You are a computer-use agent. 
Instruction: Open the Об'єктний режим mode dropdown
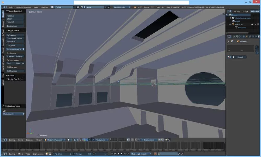coord(55,140)
